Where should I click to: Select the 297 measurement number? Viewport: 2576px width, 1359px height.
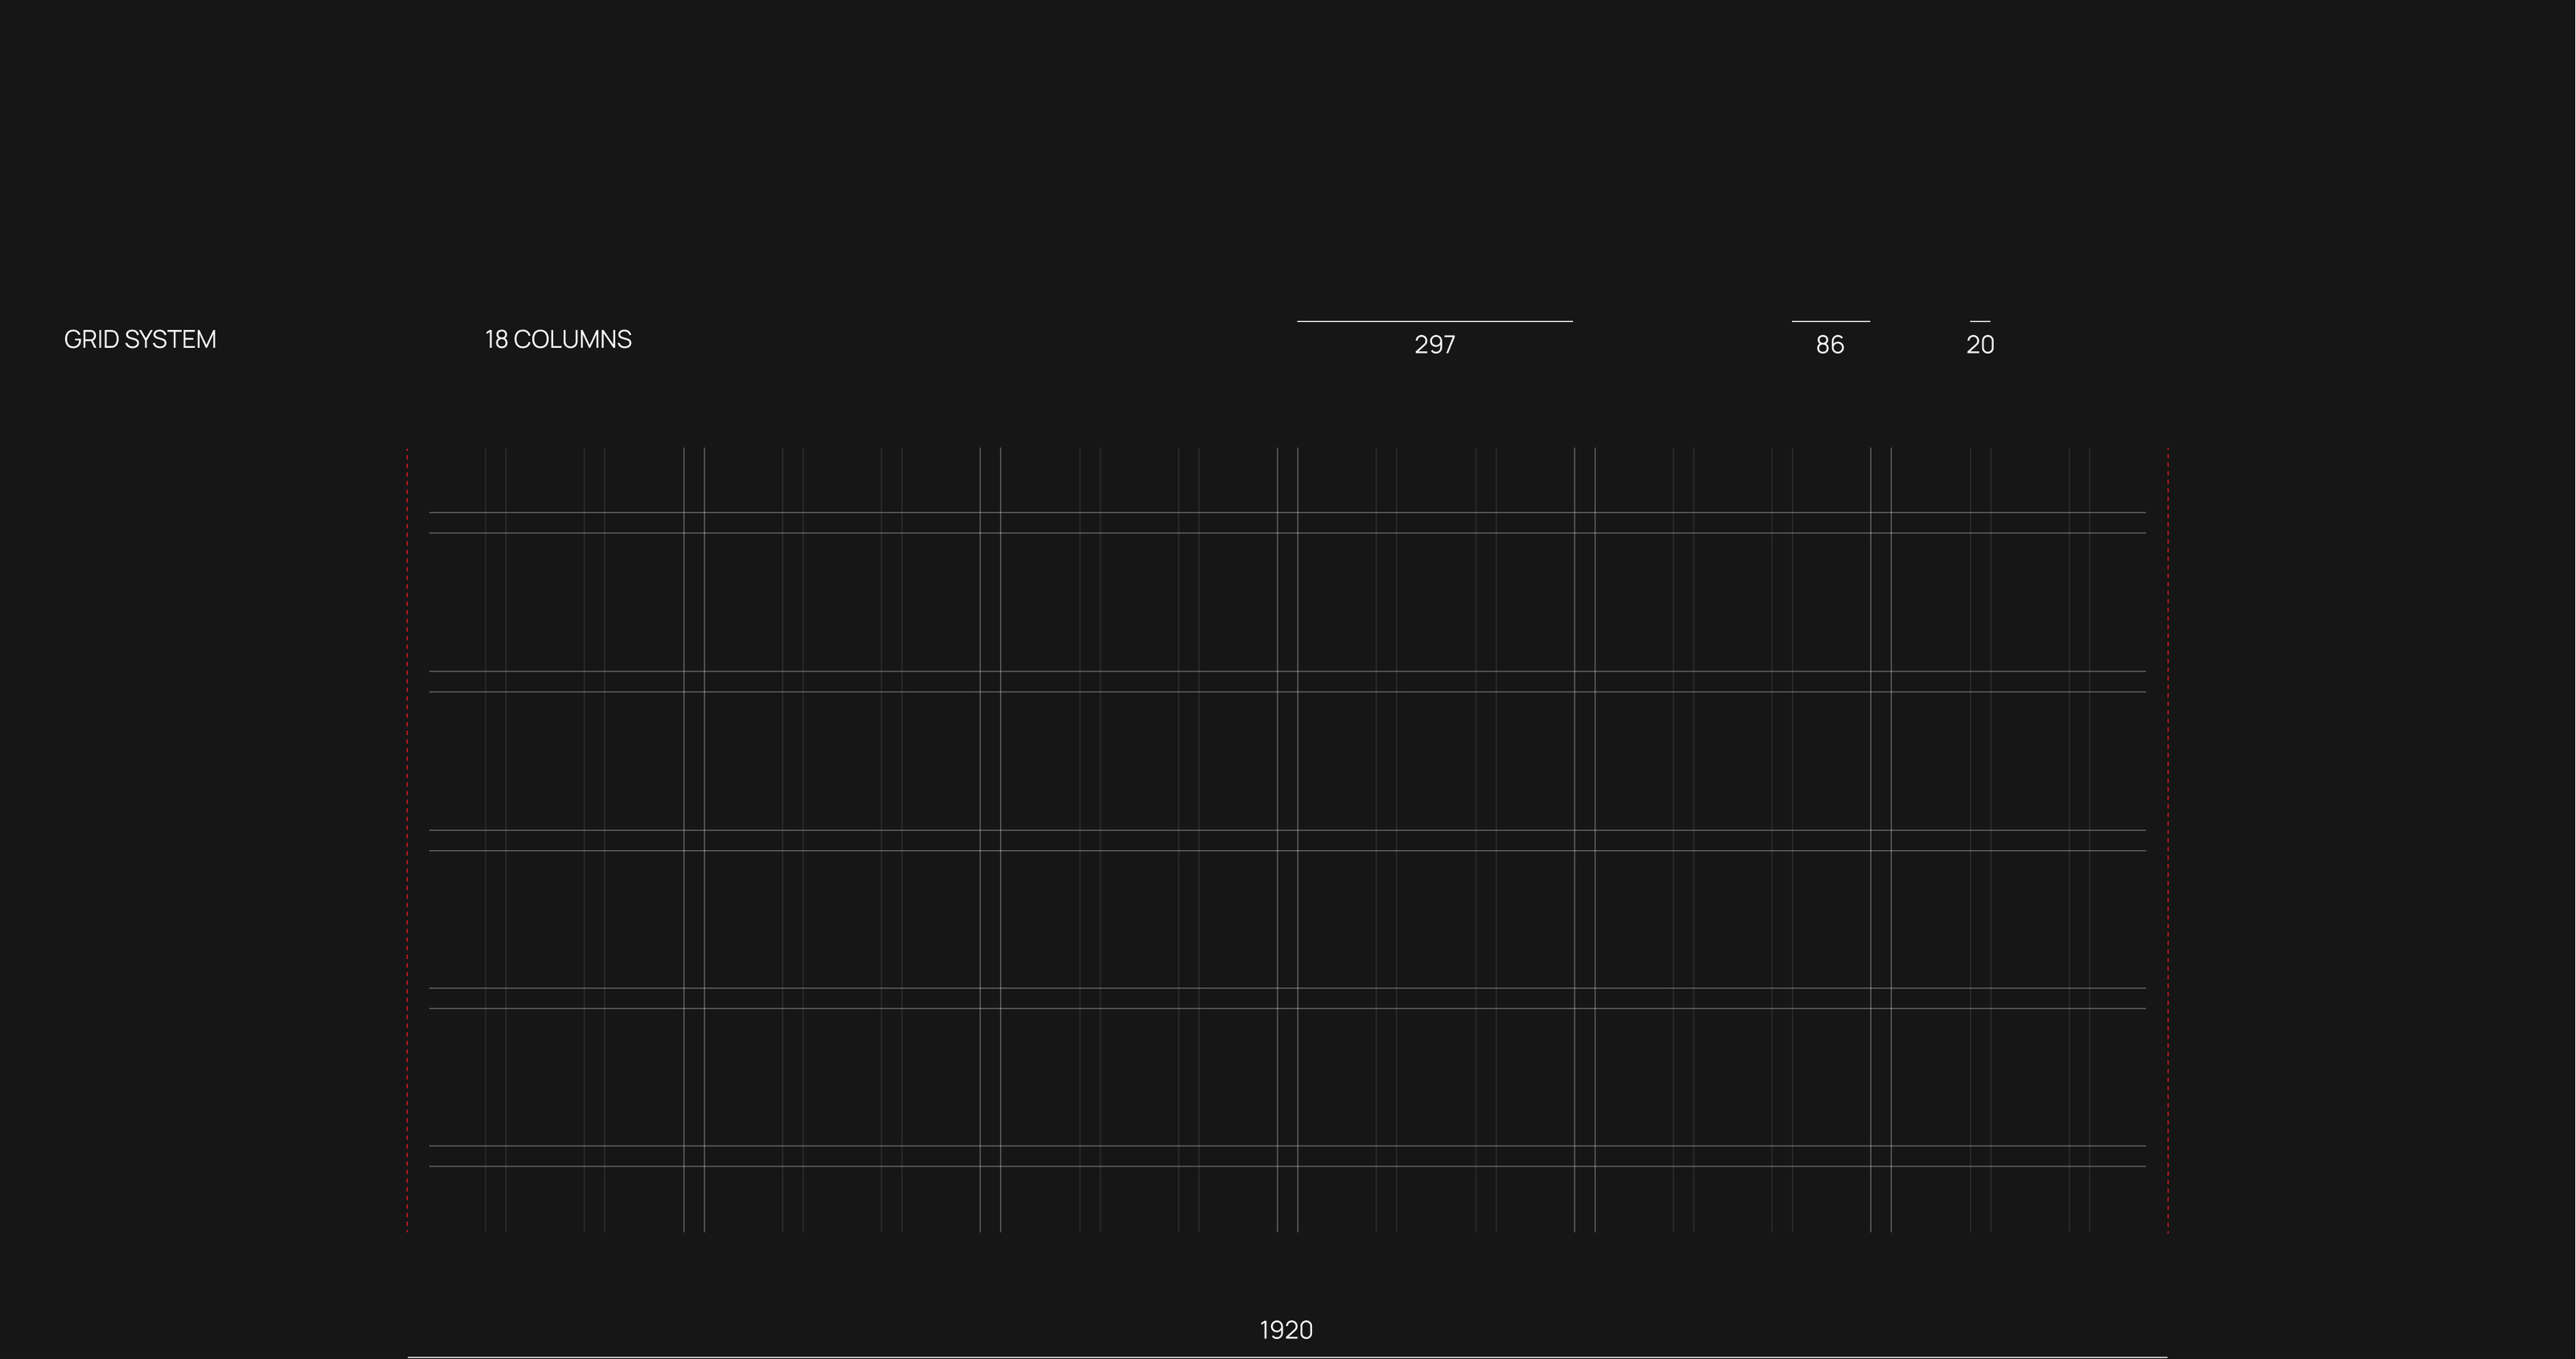[1434, 345]
